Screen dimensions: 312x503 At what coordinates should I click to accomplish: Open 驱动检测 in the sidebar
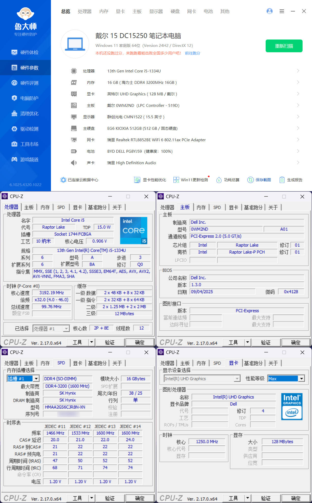point(25,129)
